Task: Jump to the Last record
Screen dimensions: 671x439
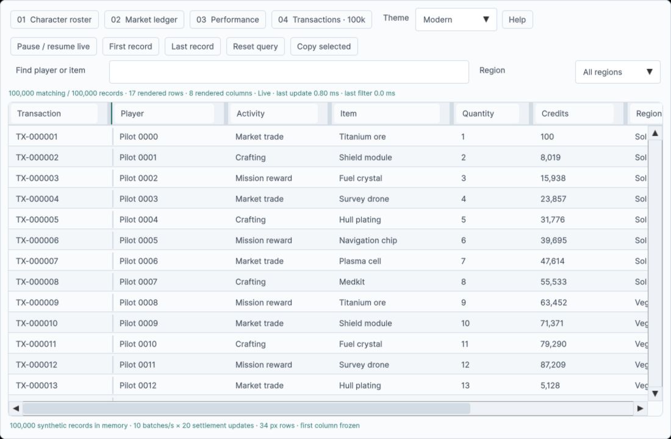Action: pos(193,46)
